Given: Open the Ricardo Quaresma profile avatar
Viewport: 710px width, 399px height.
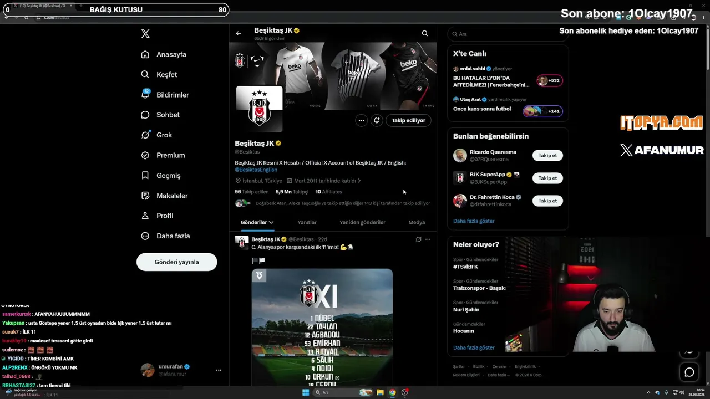Looking at the screenshot, I should [460, 155].
